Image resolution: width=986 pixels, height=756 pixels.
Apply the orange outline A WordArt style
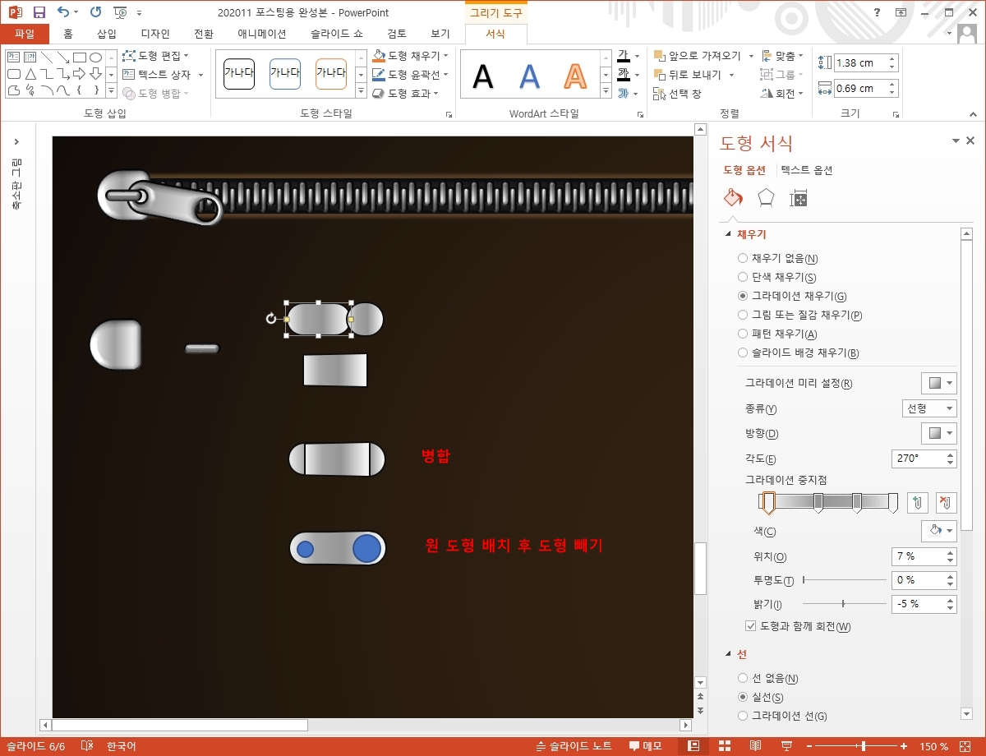[x=576, y=77]
